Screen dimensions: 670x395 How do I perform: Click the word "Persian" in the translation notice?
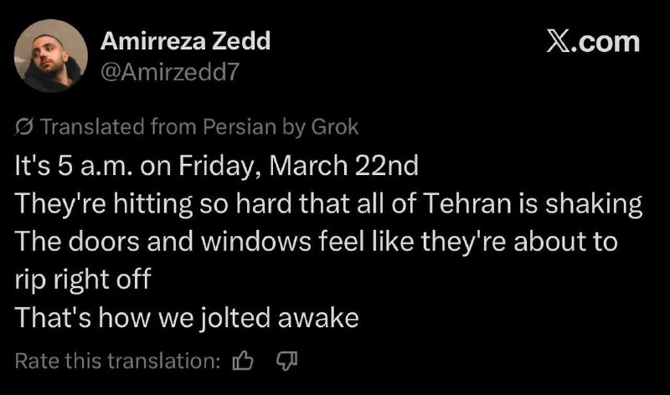[232, 127]
